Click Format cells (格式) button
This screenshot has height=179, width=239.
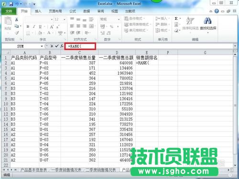(163, 30)
